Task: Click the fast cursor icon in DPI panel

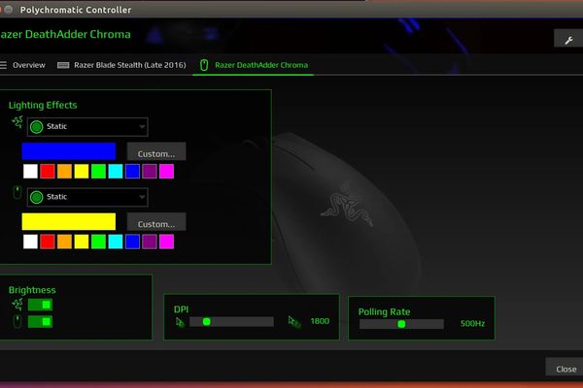Action: point(294,322)
